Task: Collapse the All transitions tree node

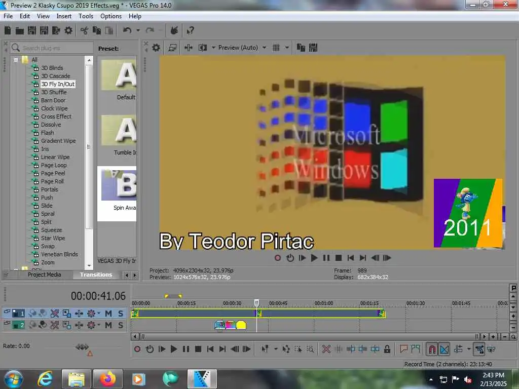Action: coord(16,60)
